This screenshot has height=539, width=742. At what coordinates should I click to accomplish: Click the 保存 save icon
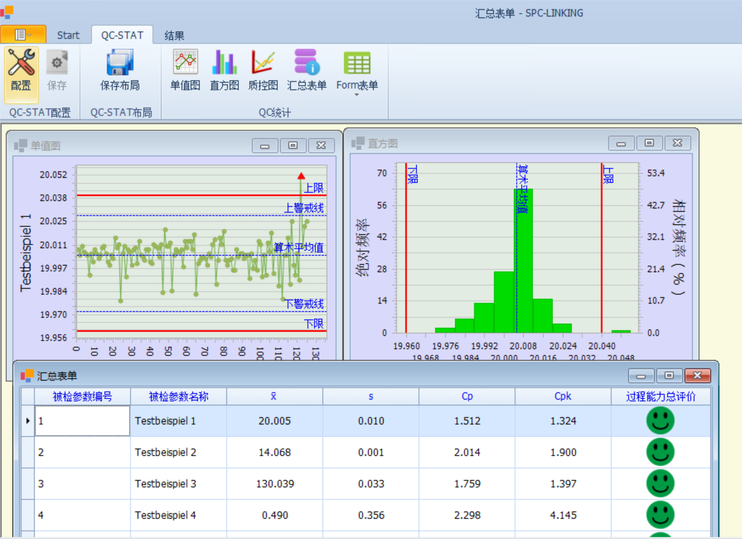(x=56, y=70)
